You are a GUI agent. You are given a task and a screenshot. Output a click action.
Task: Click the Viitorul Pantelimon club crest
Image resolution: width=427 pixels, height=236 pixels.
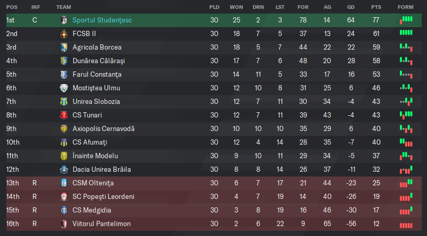[64, 224]
